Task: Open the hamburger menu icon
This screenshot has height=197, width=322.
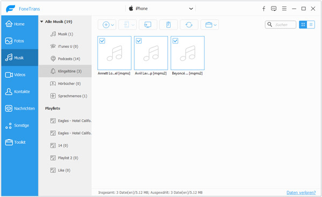Action: [284, 9]
